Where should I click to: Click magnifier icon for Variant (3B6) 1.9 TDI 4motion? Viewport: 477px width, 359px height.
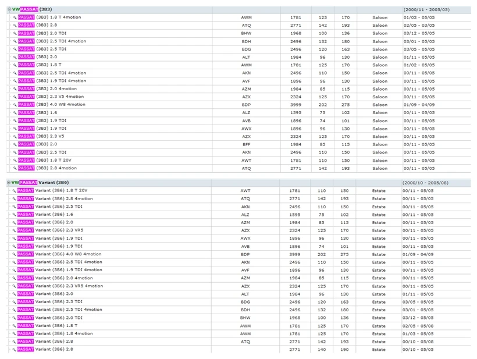[14, 270]
